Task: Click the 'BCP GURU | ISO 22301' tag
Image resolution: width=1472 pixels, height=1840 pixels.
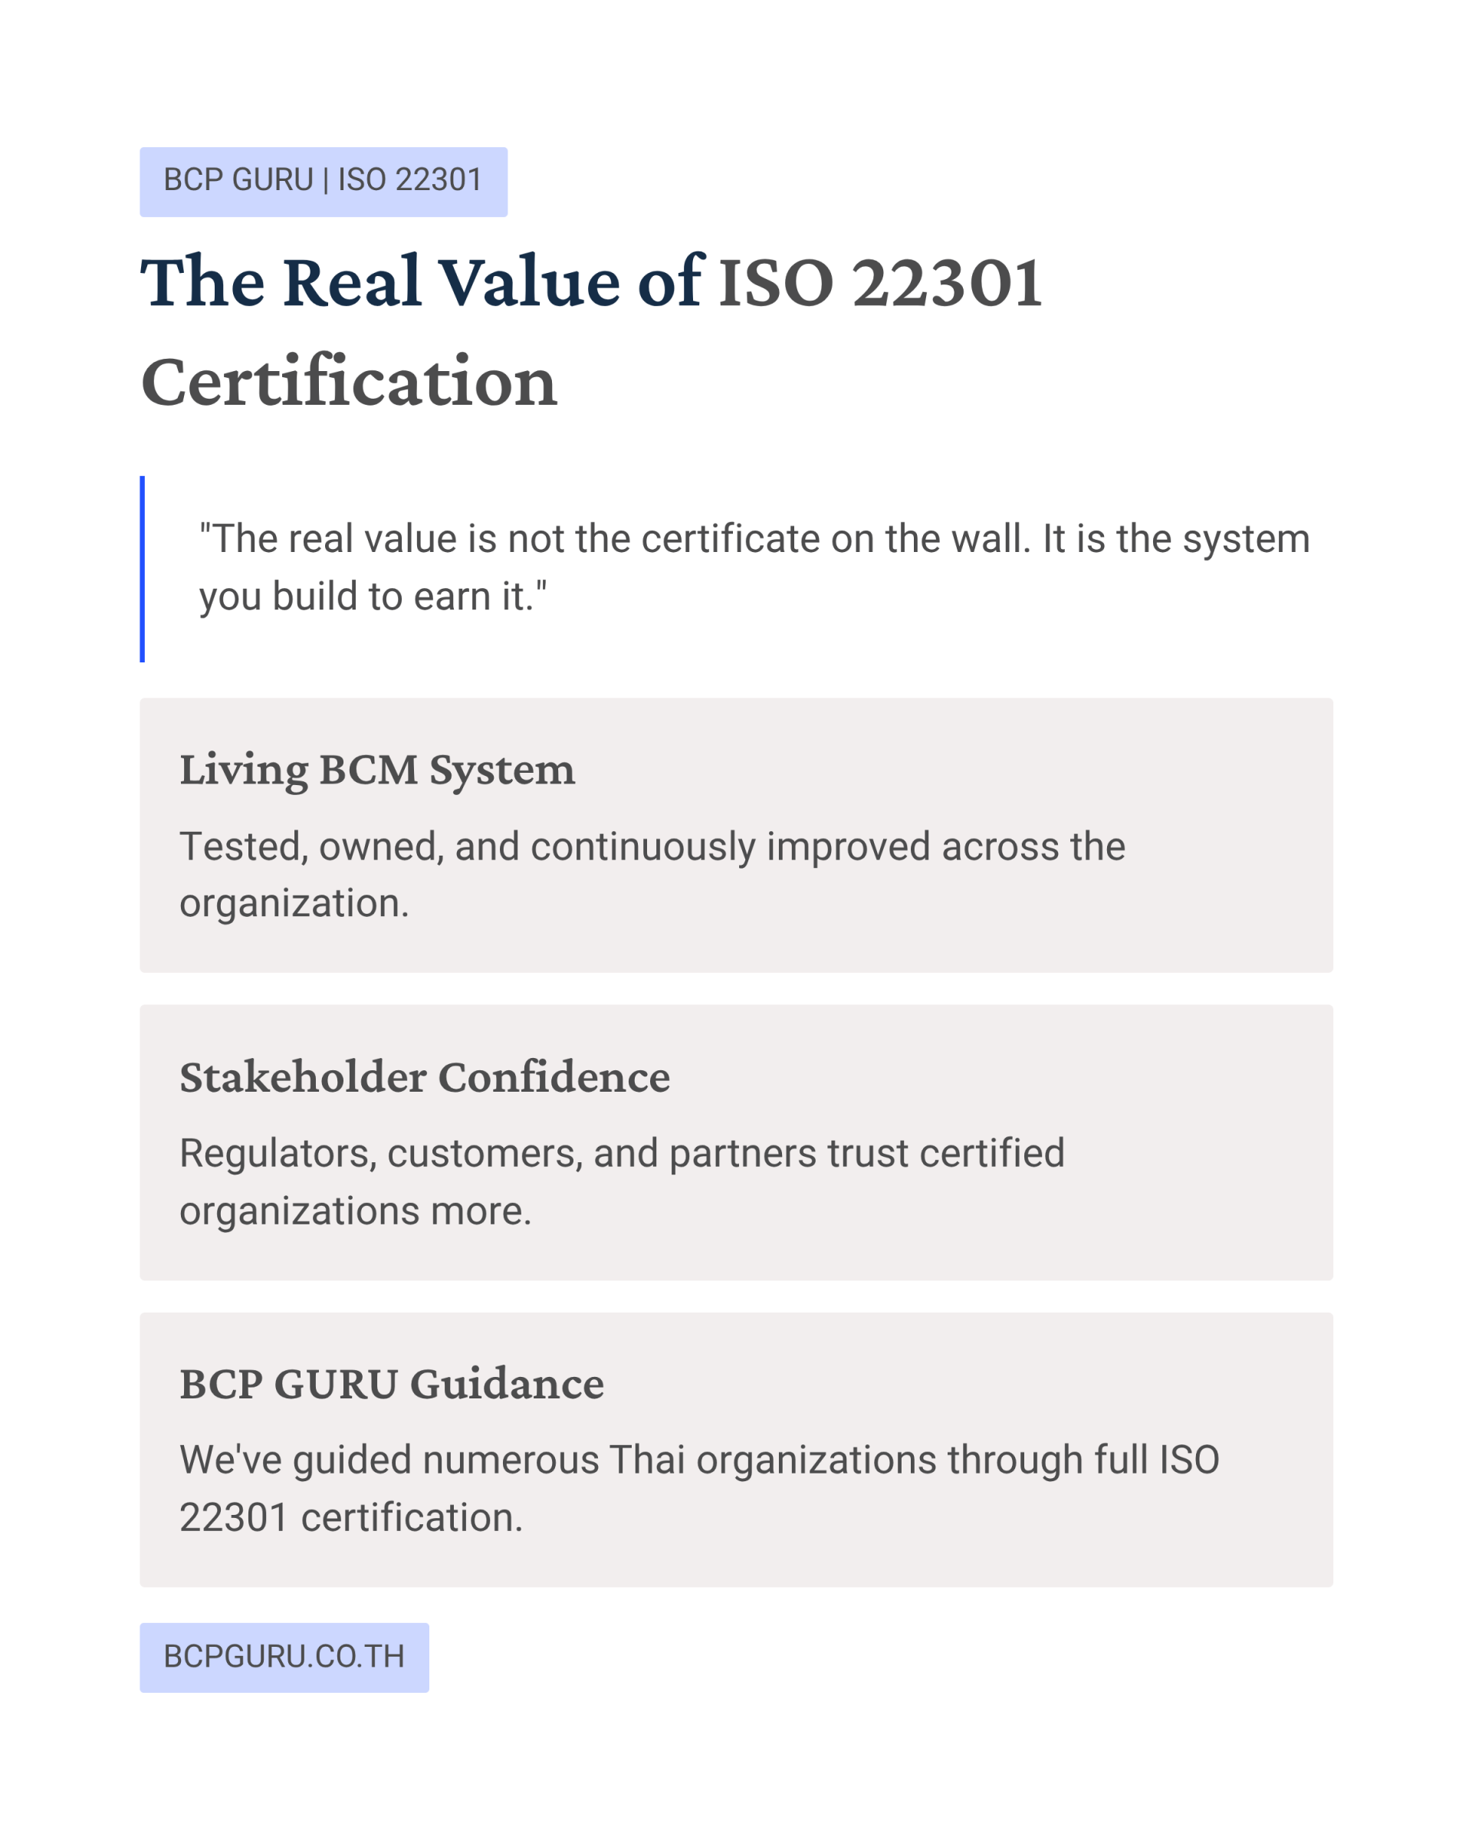Action: tap(323, 181)
